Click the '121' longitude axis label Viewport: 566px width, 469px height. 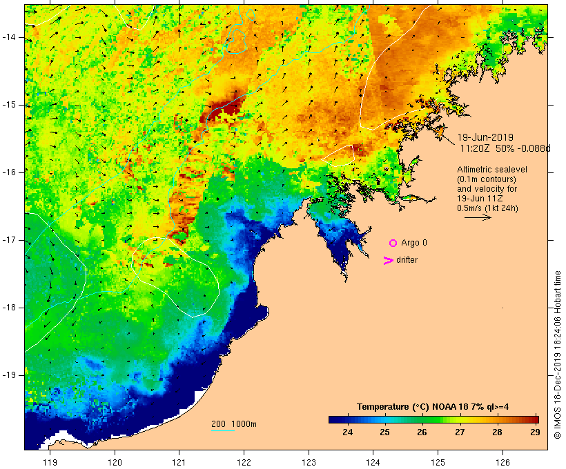[179, 462]
